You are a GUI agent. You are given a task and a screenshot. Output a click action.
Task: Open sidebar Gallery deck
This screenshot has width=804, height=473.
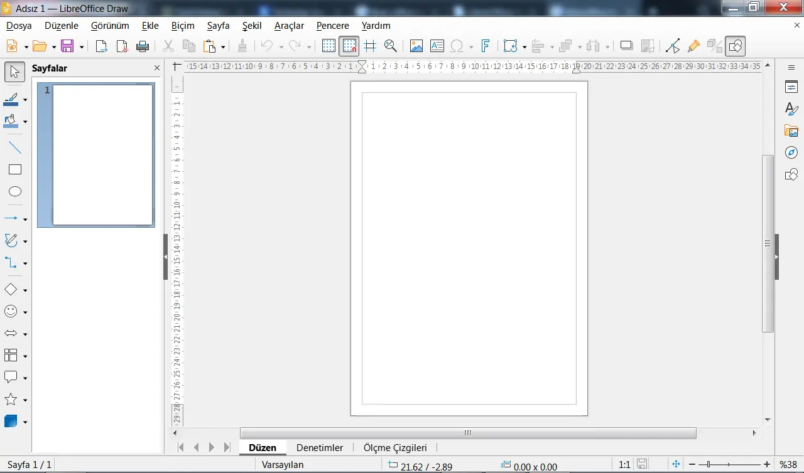791,130
